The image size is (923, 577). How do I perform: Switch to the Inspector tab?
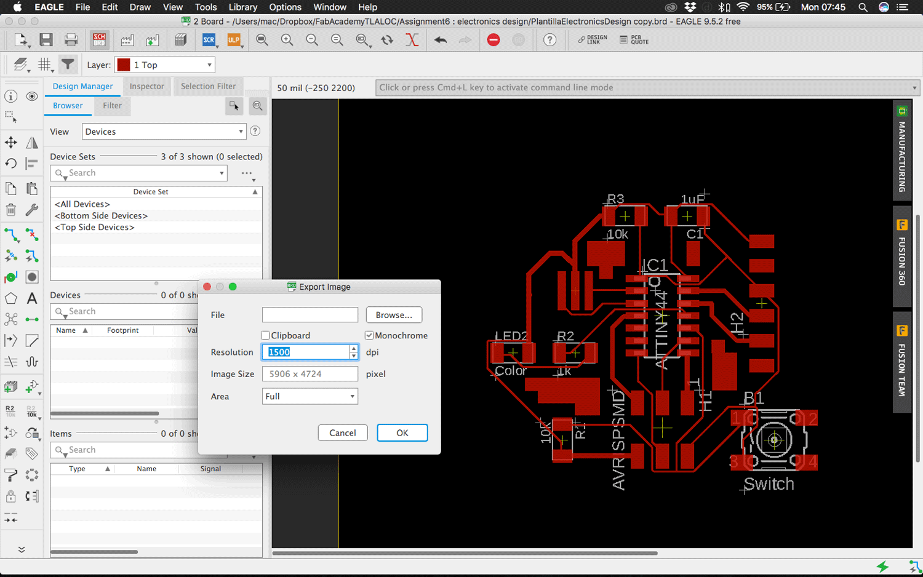(x=146, y=86)
